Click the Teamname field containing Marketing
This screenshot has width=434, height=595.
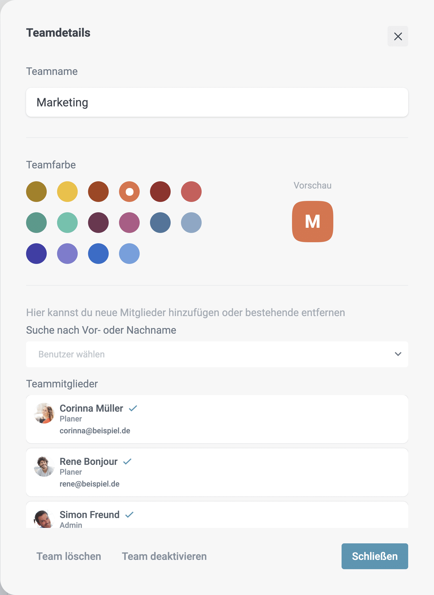click(217, 102)
